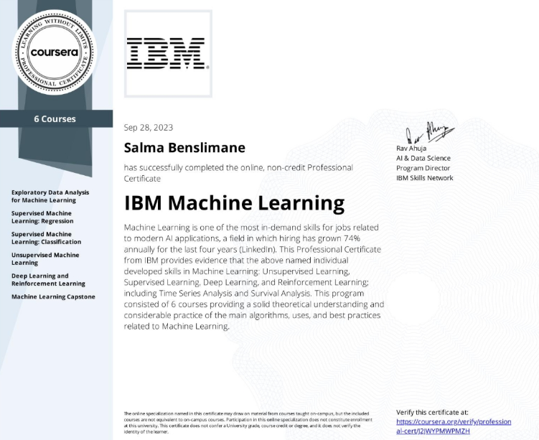539x440 pixels.
Task: Click the IBM Skills Network text
Action: click(x=424, y=178)
